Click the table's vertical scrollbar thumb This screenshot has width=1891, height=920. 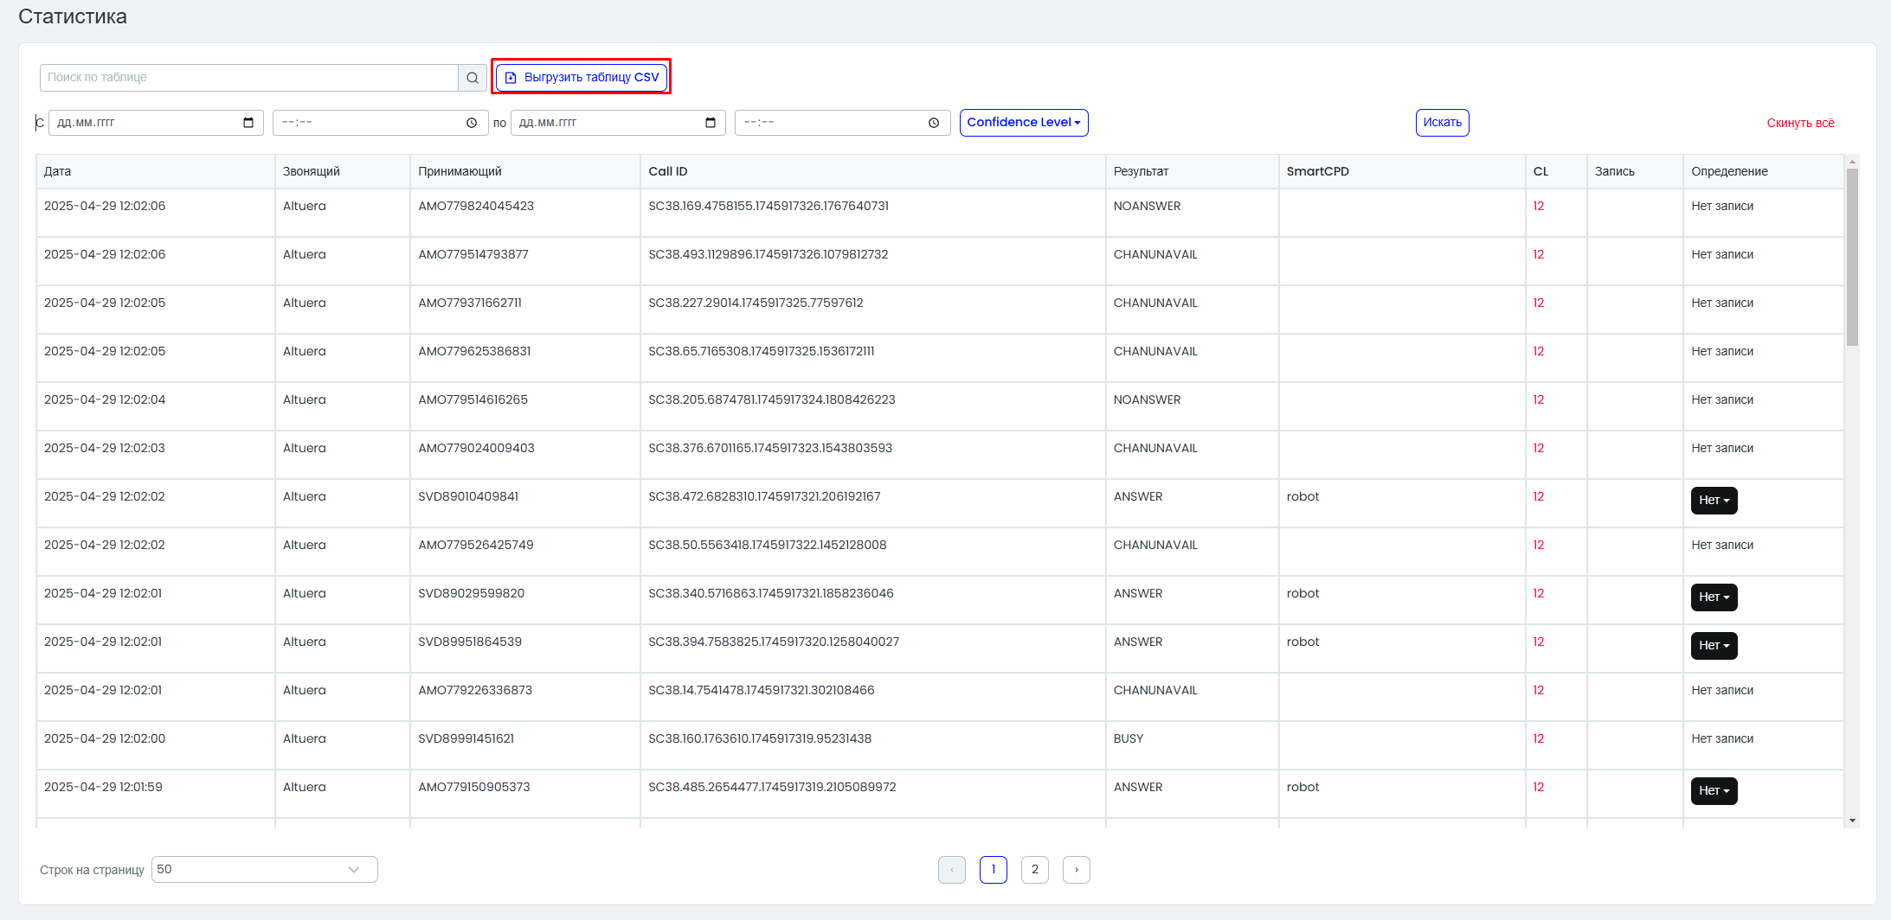tap(1852, 257)
